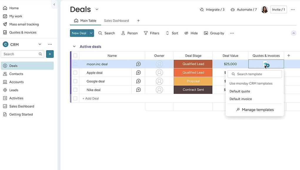Open the Group by options
The image size is (300, 170).
click(x=214, y=33)
